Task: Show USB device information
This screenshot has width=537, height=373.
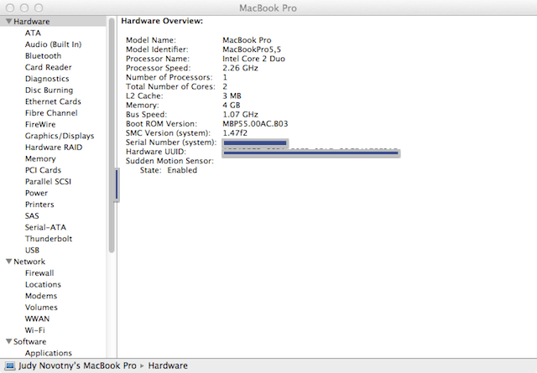Action: (x=32, y=250)
